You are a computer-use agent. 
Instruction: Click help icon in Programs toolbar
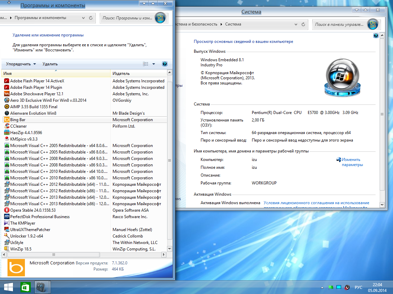165,64
